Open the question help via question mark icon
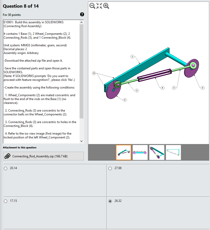This screenshot has height=230, width=210. tap(82, 15)
